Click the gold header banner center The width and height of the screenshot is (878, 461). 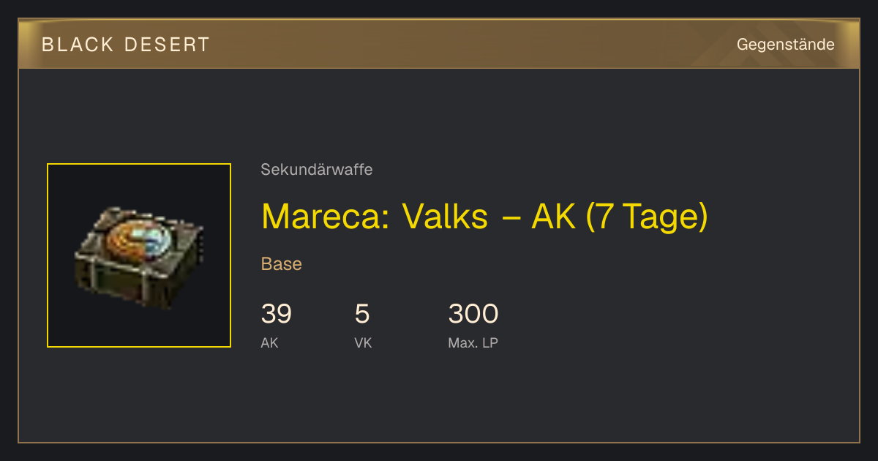tap(439, 44)
